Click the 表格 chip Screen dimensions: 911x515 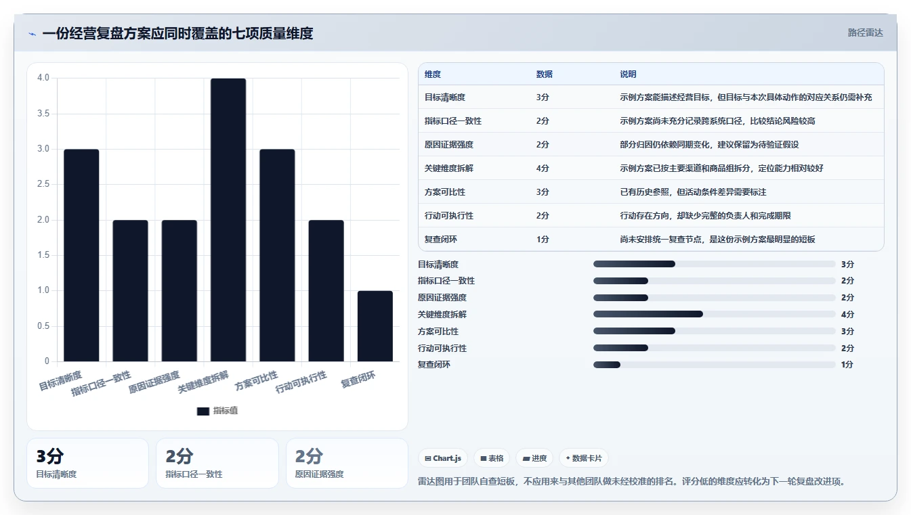point(492,458)
